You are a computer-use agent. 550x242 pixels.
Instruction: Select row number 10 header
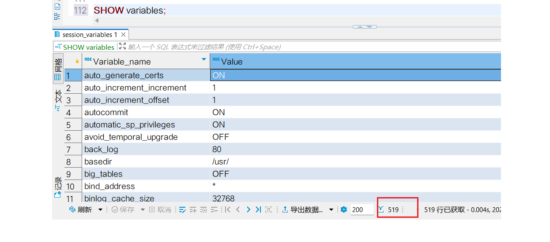[x=73, y=186]
